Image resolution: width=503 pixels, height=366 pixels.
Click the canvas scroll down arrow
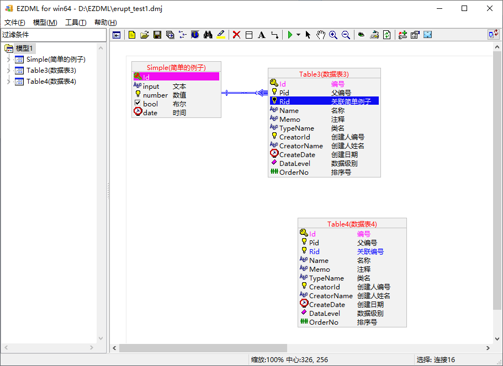497,339
